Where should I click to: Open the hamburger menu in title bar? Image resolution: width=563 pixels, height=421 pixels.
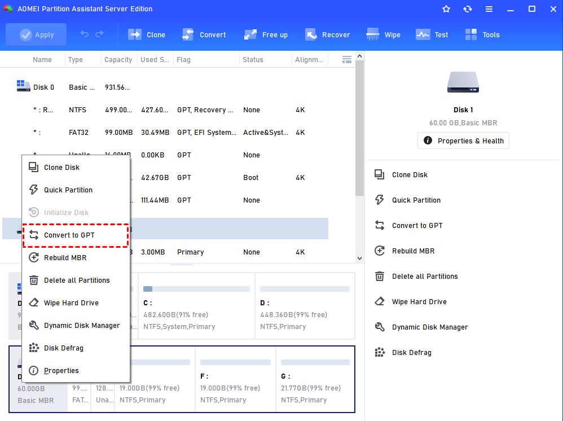point(489,9)
